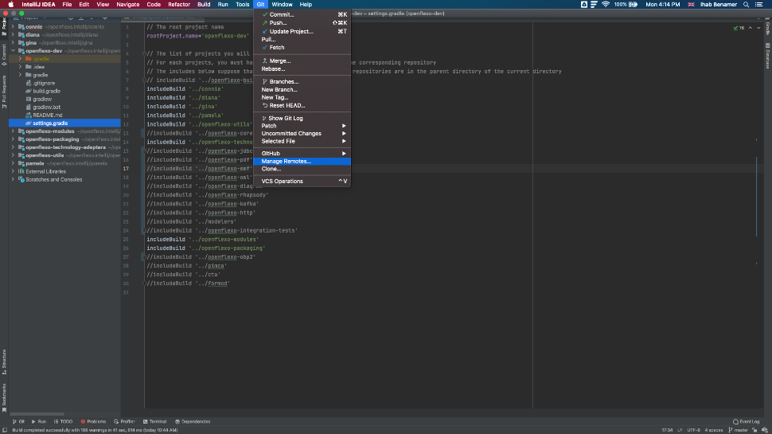Expand the connie project node
This screenshot has width=772, height=434.
coord(13,26)
